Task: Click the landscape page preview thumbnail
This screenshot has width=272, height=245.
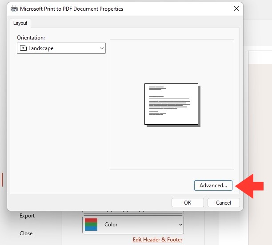Action: point(172,105)
